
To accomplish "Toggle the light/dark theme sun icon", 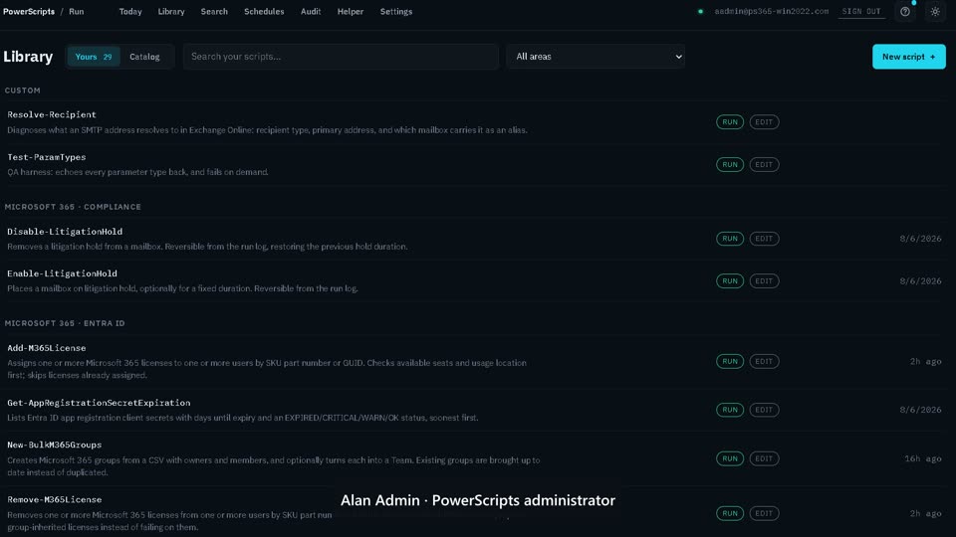I will [935, 12].
